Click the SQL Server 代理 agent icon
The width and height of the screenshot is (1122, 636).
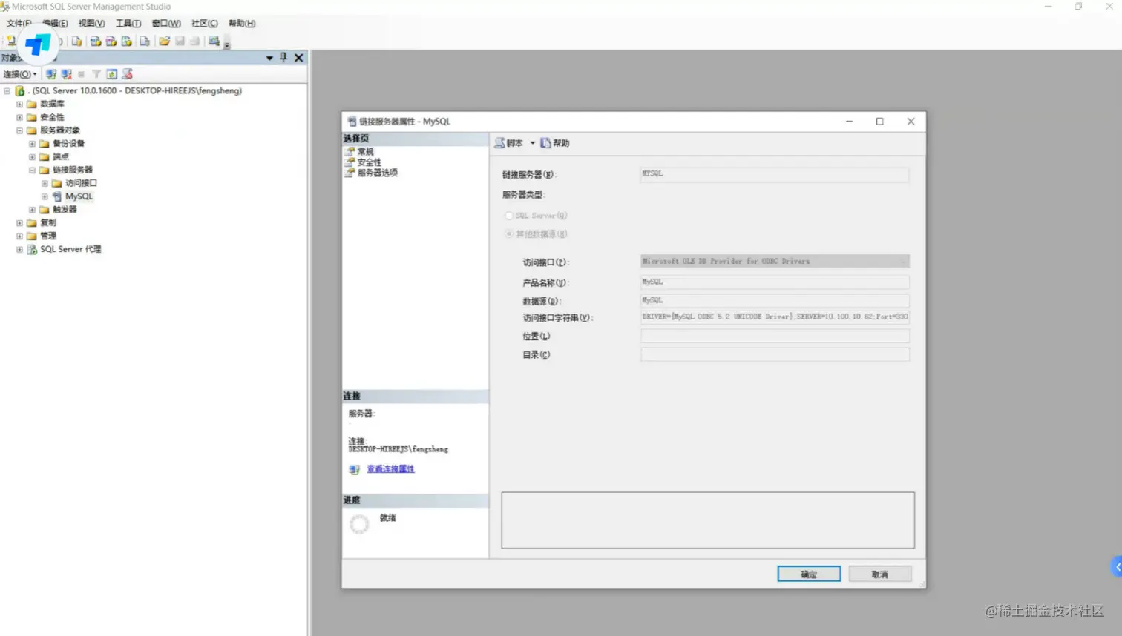[x=32, y=249]
